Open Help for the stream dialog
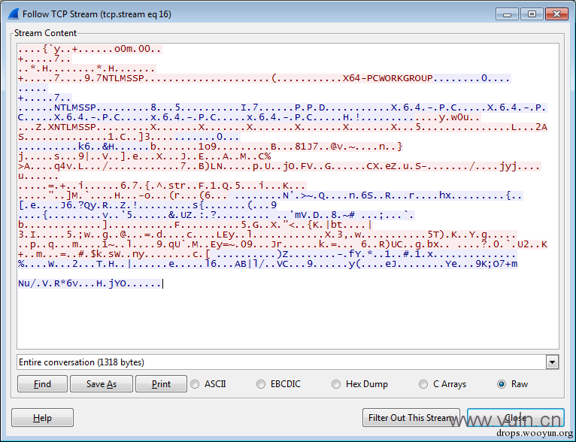This screenshot has height=442, width=576. [42, 418]
